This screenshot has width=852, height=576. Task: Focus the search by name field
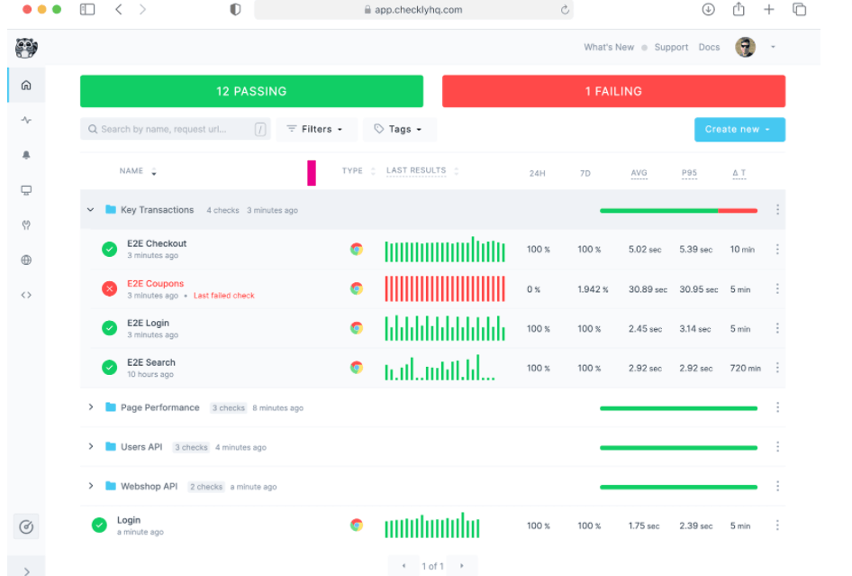(175, 130)
